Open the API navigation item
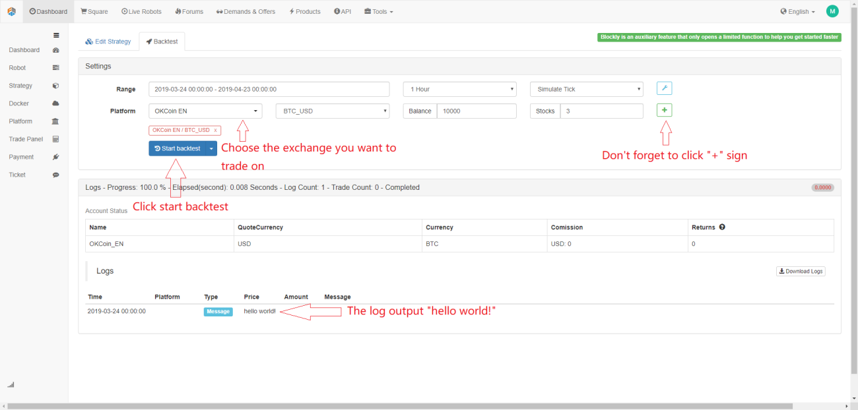Screen dimensions: 858x410 (343, 11)
